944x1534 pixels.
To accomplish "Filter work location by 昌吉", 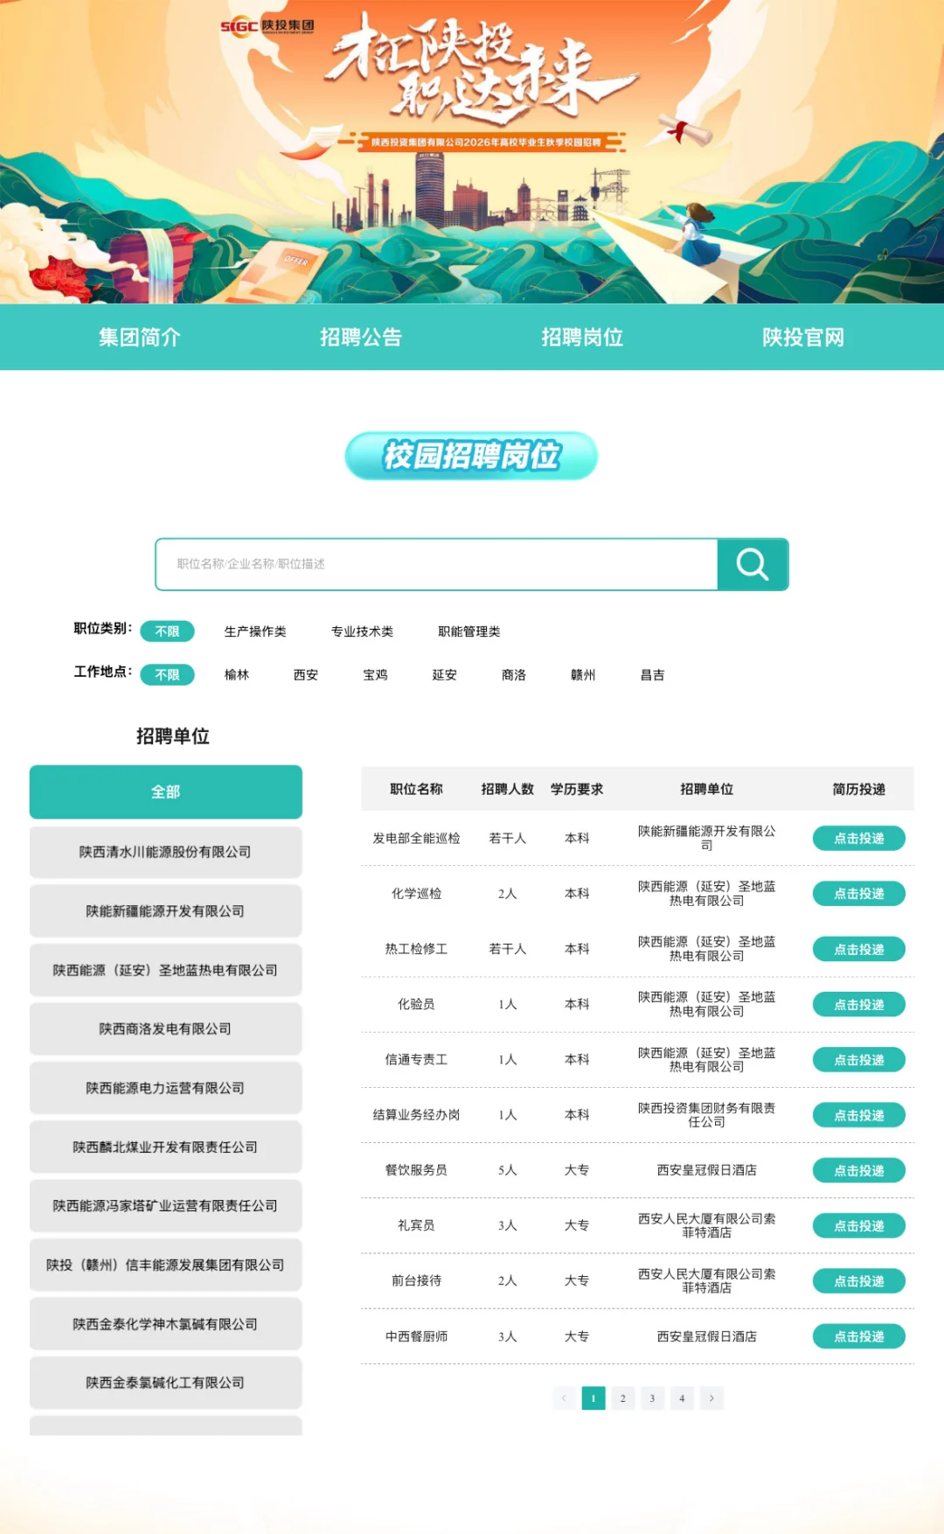I will click(x=653, y=675).
